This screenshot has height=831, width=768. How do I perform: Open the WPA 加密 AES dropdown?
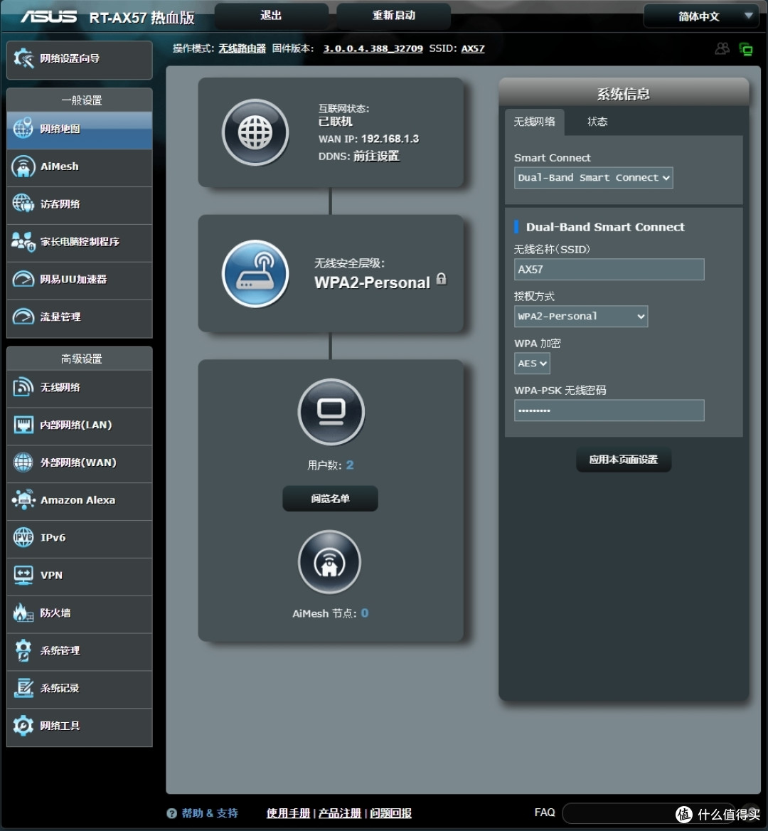(532, 364)
